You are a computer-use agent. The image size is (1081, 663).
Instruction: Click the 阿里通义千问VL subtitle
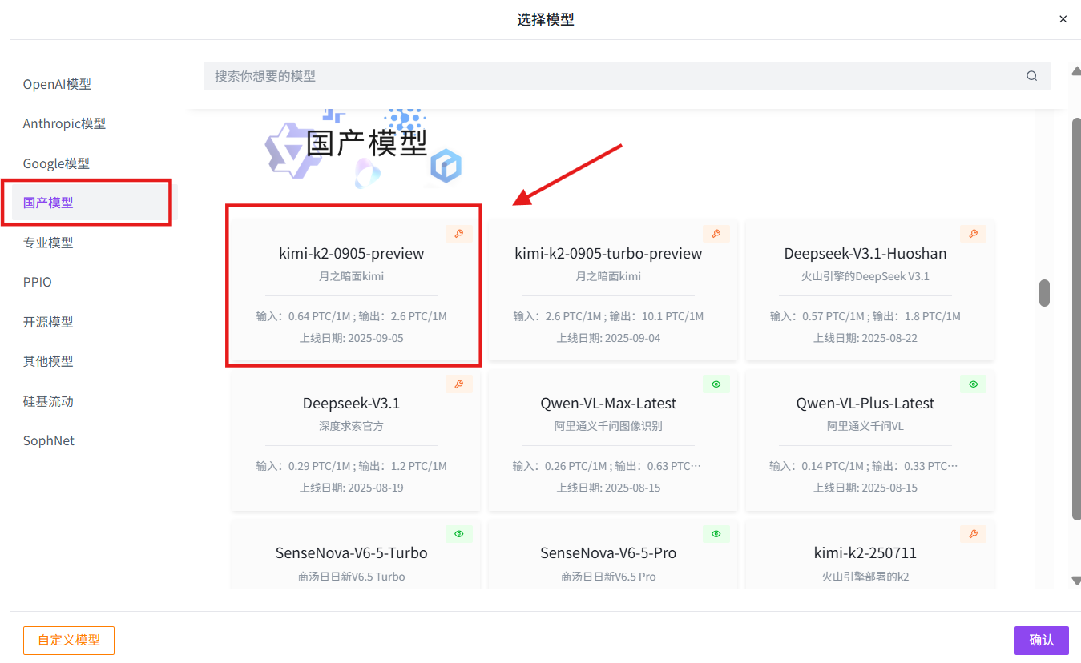[865, 426]
